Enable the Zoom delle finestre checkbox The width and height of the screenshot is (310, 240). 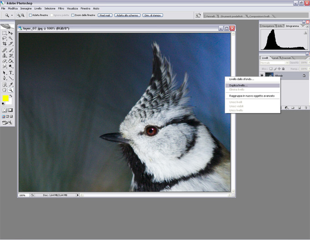(73, 15)
